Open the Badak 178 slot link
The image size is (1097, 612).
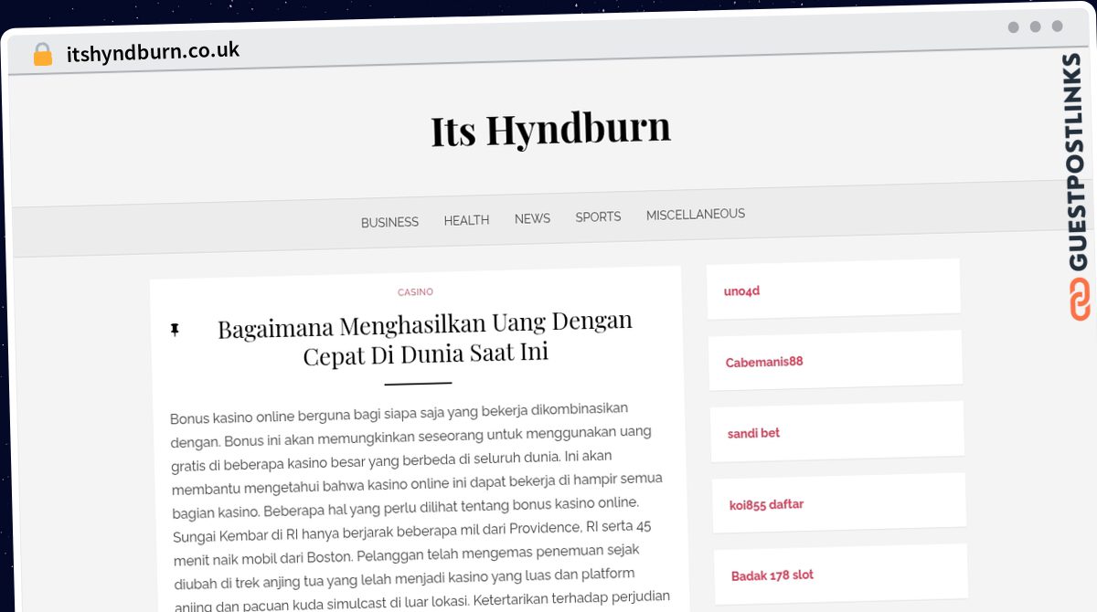[772, 575]
